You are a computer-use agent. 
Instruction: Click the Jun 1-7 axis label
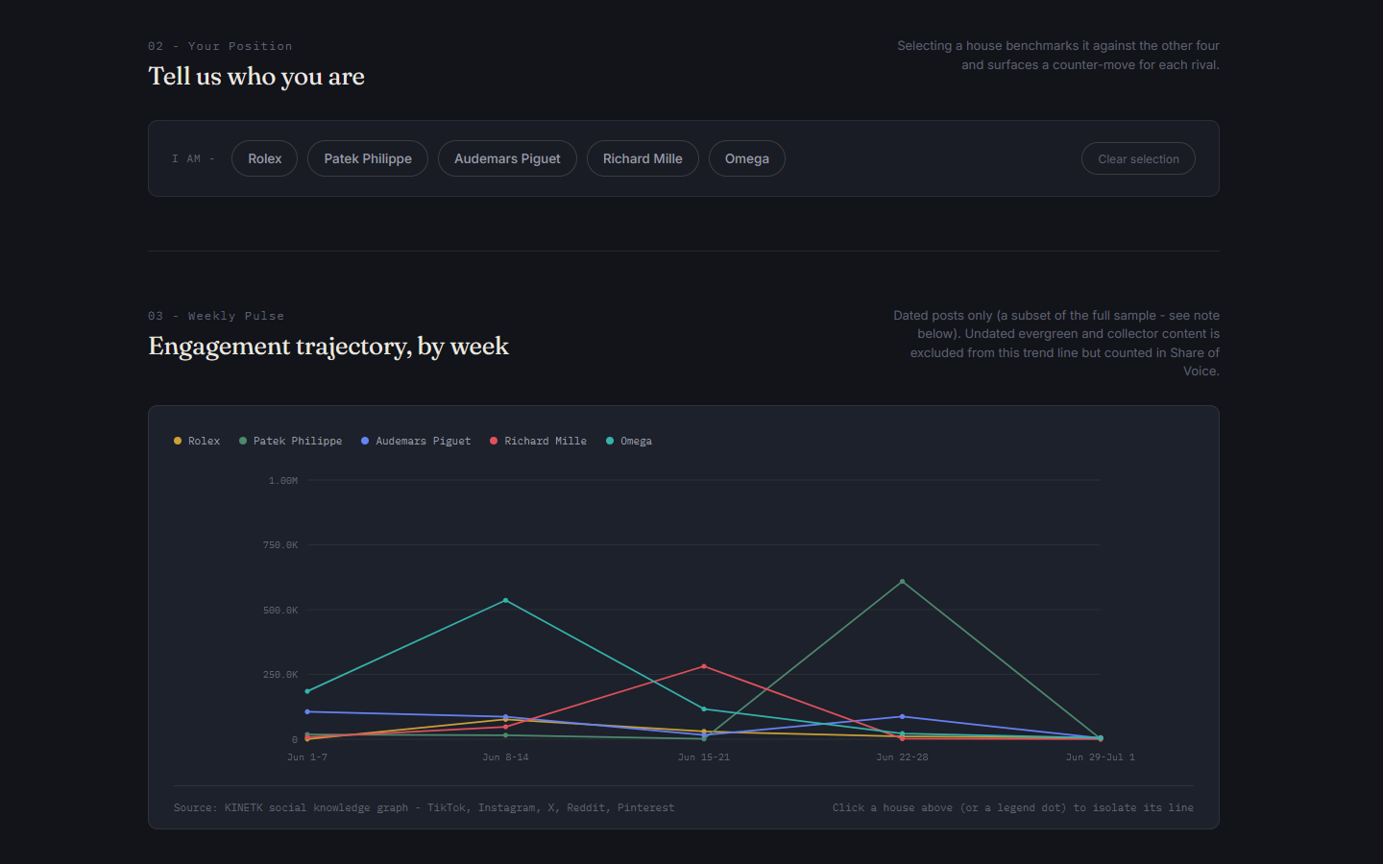pos(307,757)
